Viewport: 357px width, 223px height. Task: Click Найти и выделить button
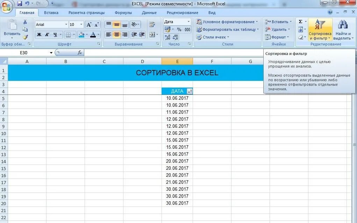pyautogui.click(x=343, y=30)
